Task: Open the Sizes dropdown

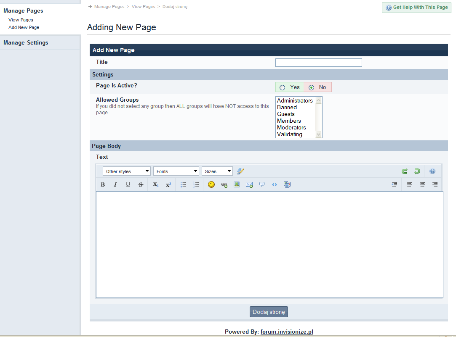Action: pyautogui.click(x=217, y=171)
